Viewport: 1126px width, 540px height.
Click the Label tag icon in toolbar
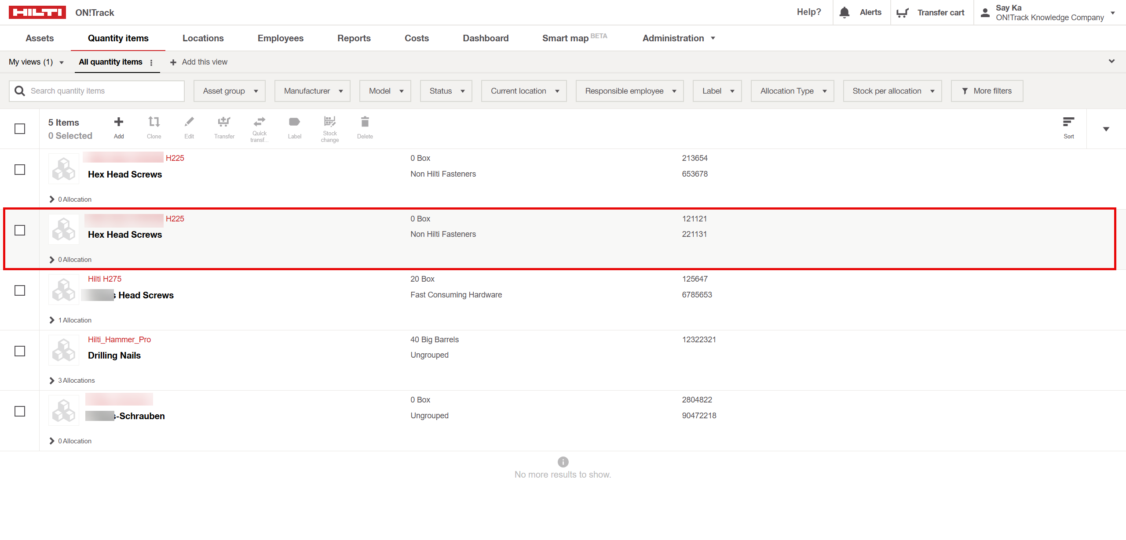point(294,122)
